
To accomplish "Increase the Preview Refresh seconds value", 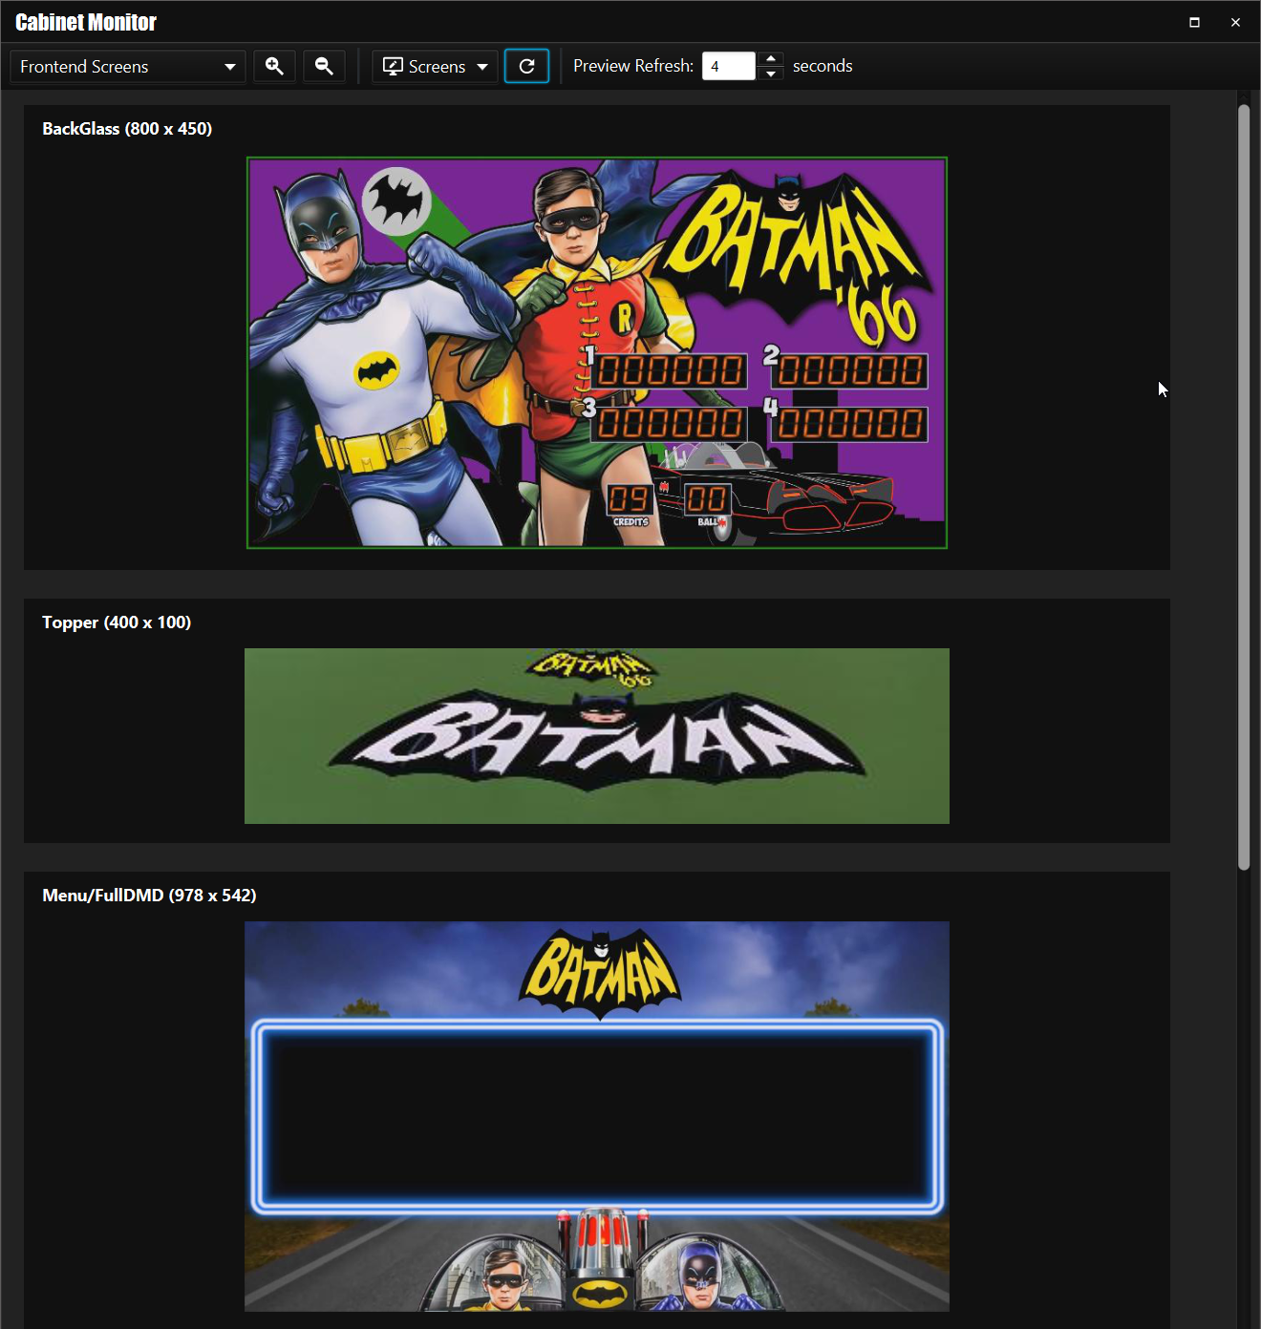I will 771,58.
